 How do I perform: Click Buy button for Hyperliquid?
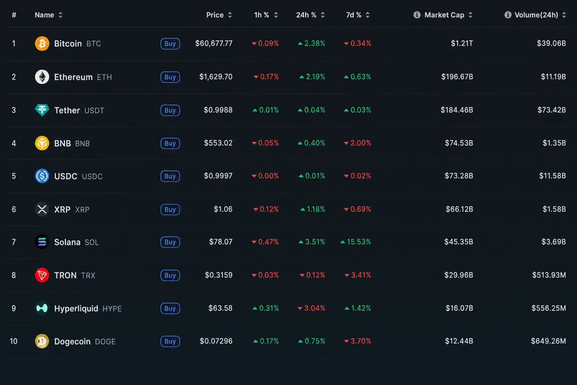(x=170, y=308)
